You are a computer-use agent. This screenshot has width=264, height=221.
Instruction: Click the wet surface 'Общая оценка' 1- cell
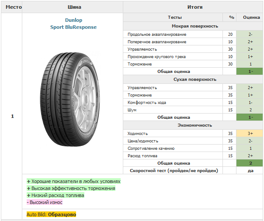[250, 71]
